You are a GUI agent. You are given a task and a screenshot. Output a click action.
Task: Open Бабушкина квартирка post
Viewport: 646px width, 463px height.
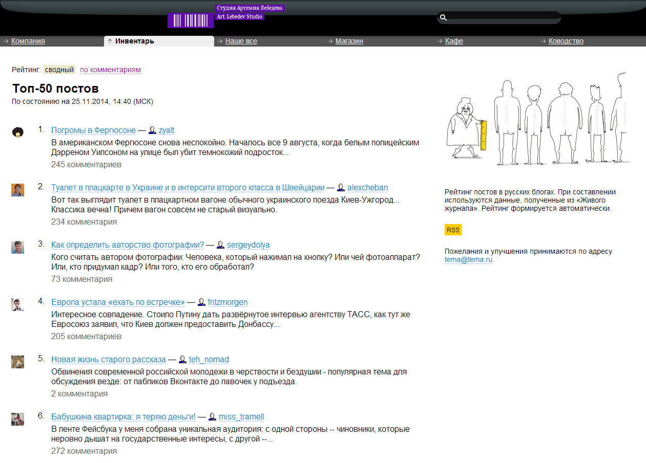123,417
